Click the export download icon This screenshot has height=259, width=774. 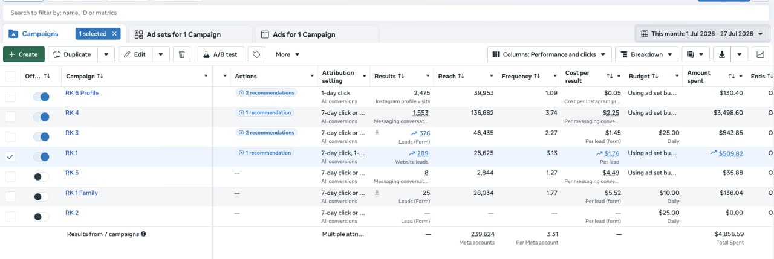(x=722, y=54)
